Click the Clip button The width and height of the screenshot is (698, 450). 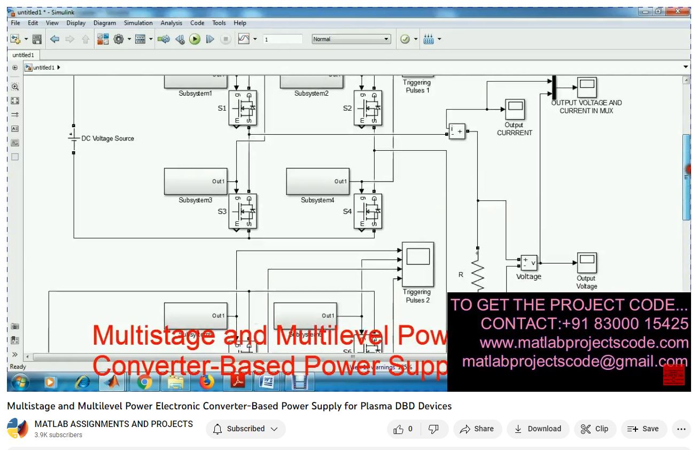[x=595, y=429]
